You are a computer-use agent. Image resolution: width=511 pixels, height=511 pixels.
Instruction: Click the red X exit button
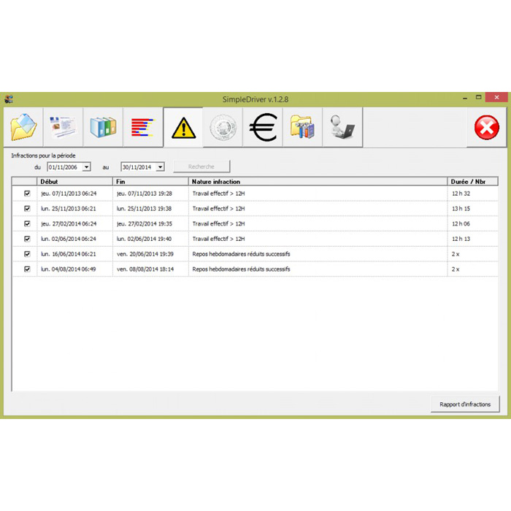tap(487, 128)
